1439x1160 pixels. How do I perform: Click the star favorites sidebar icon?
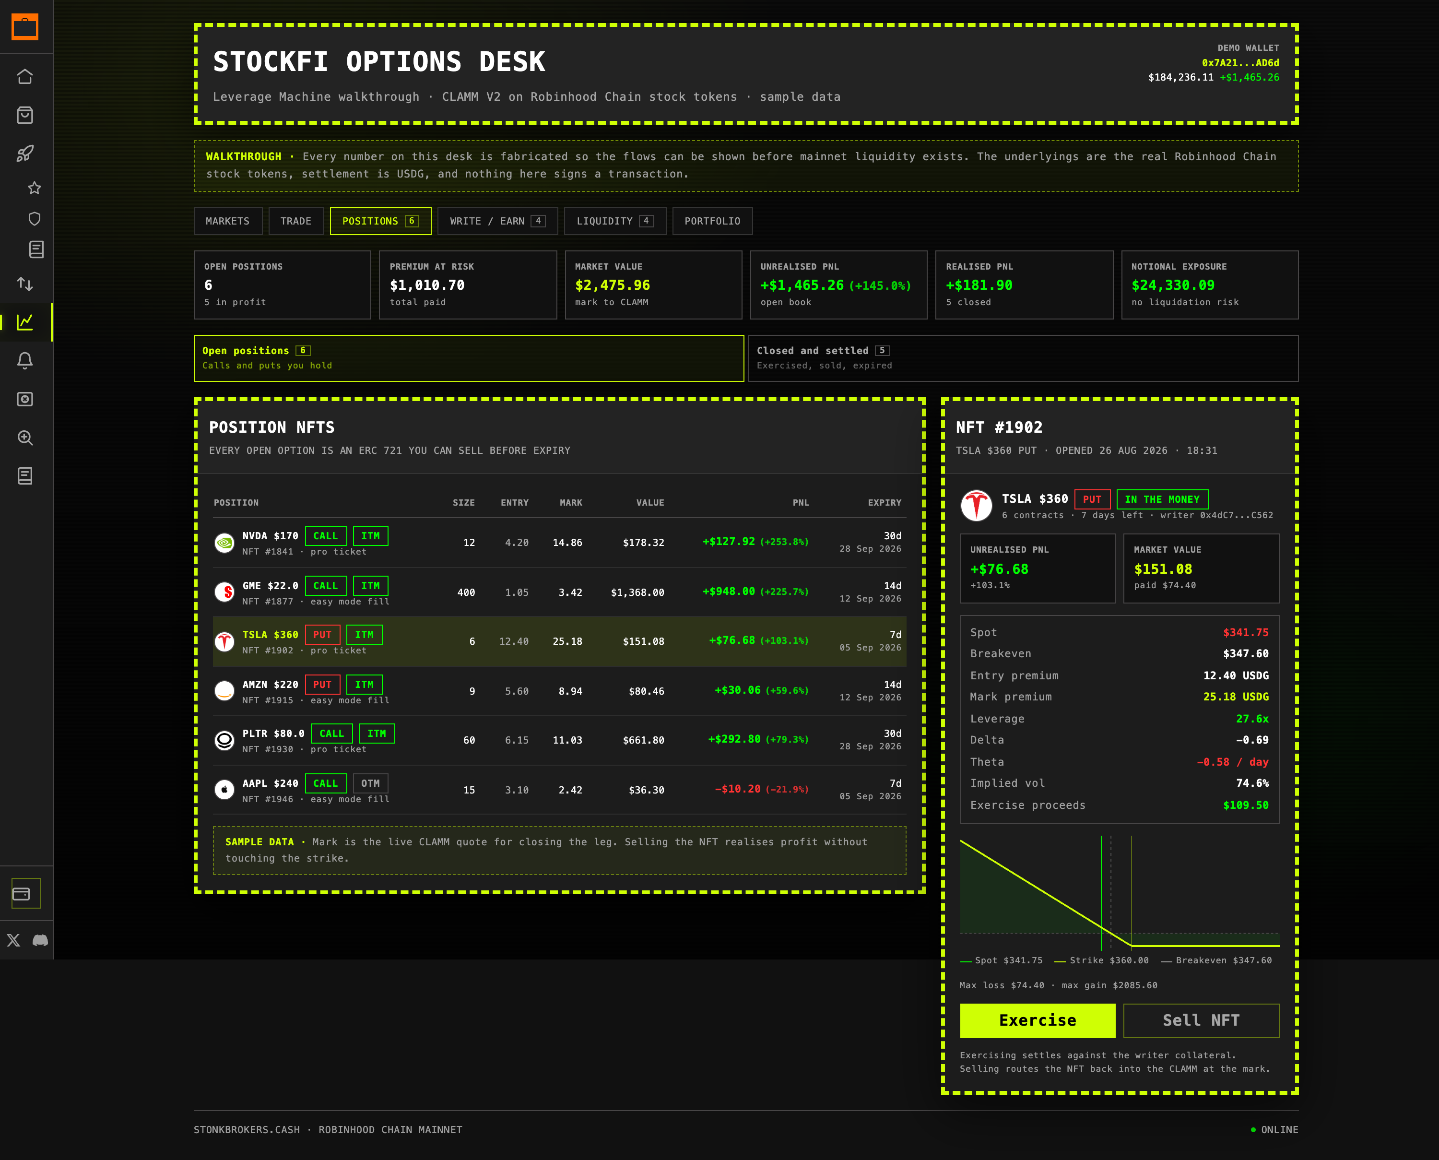pos(35,188)
